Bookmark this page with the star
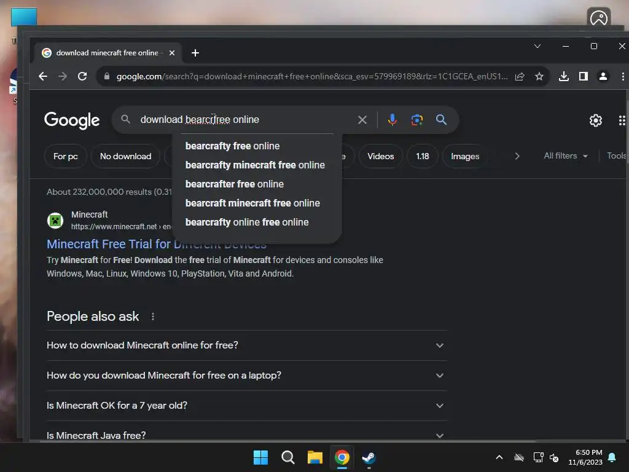 (x=539, y=76)
